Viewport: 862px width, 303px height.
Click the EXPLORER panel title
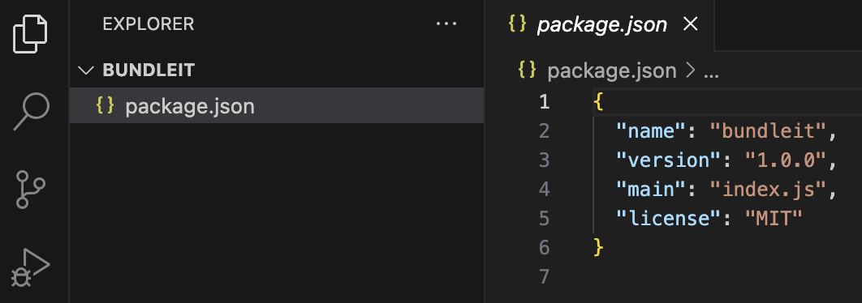tap(149, 24)
